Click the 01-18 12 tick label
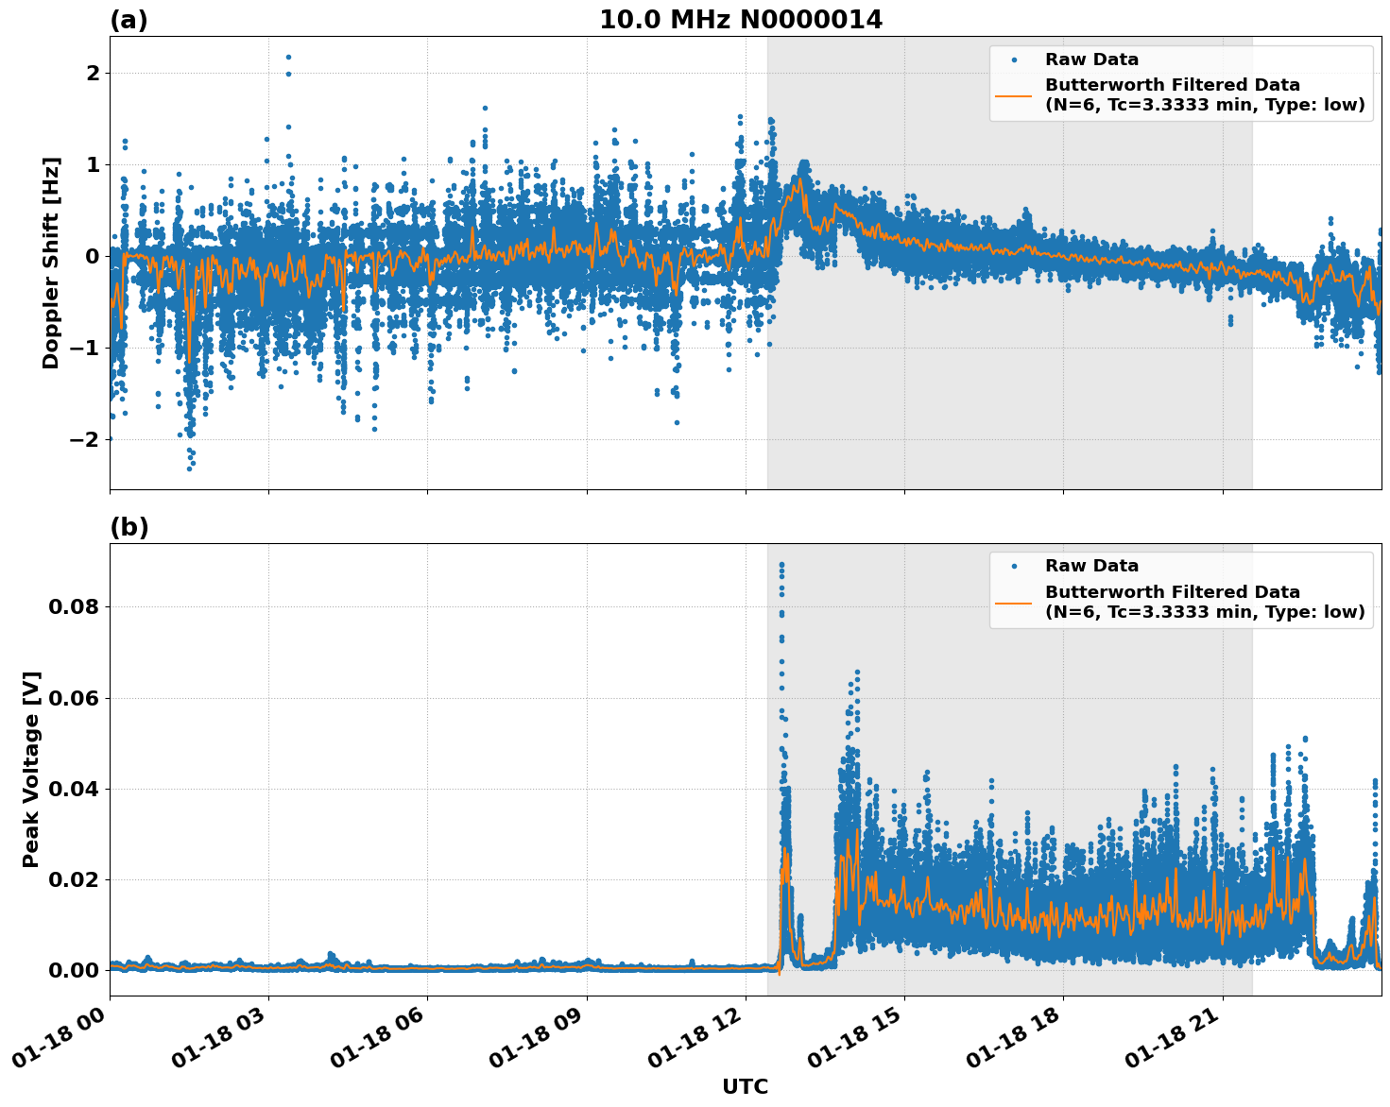Screen dimensions: 1390x1107 click(x=696, y=1037)
